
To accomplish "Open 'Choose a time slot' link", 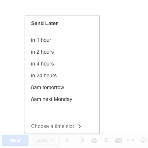I will pos(53,126).
